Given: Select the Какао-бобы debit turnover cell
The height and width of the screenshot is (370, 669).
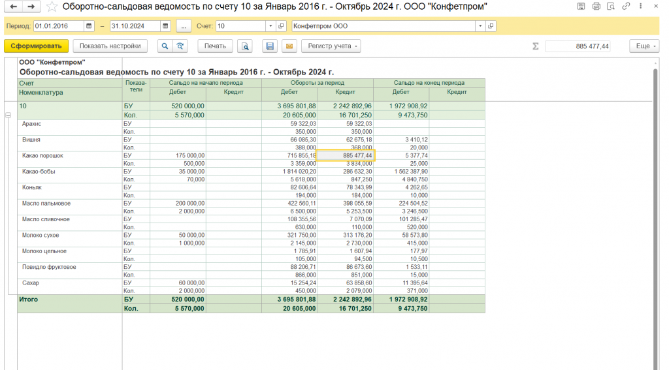Looking at the screenshot, I should click(289, 172).
